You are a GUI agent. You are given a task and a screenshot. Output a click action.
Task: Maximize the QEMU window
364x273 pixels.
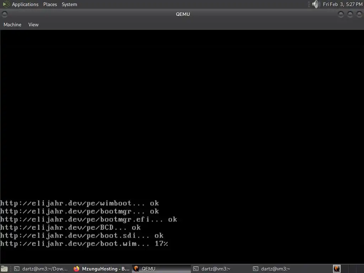(x=350, y=14)
